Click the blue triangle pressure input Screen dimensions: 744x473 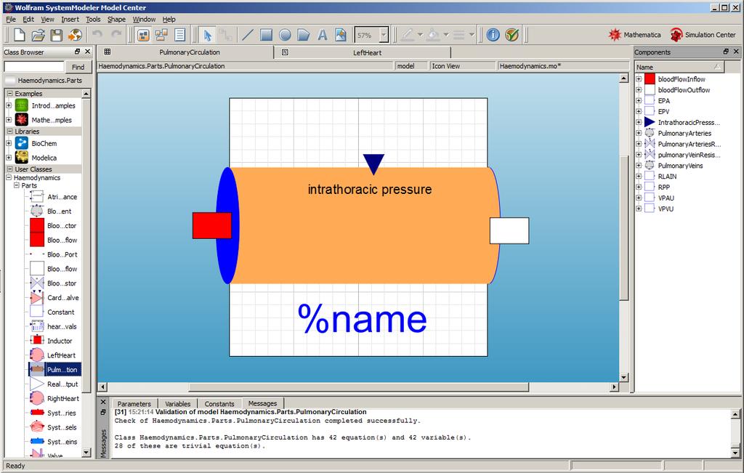click(x=373, y=164)
